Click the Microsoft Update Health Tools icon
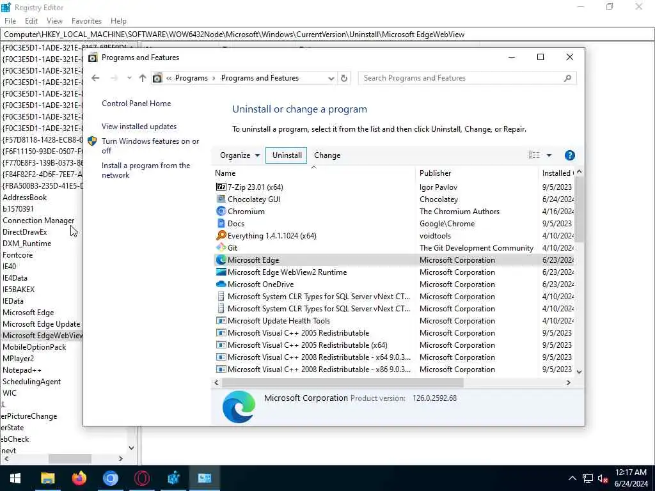Screen dimensions: 655x491 [x=221, y=321]
